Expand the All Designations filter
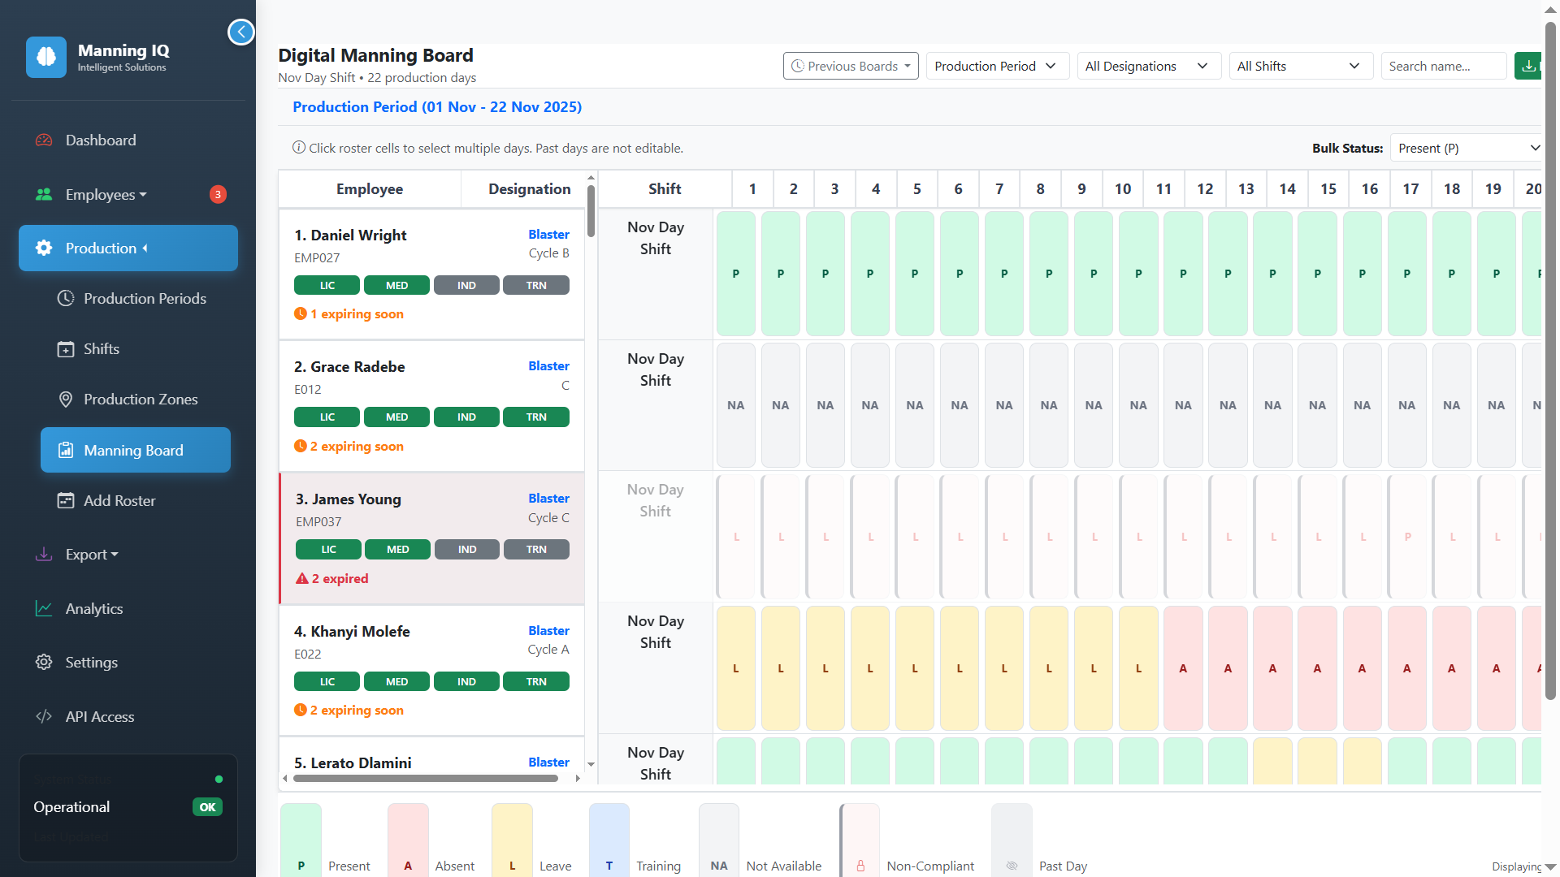 click(x=1149, y=66)
